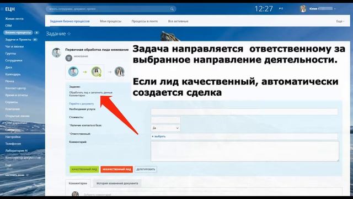Click the star icon next to Задание
The height and width of the screenshot is (199, 353).
[x=69, y=34]
